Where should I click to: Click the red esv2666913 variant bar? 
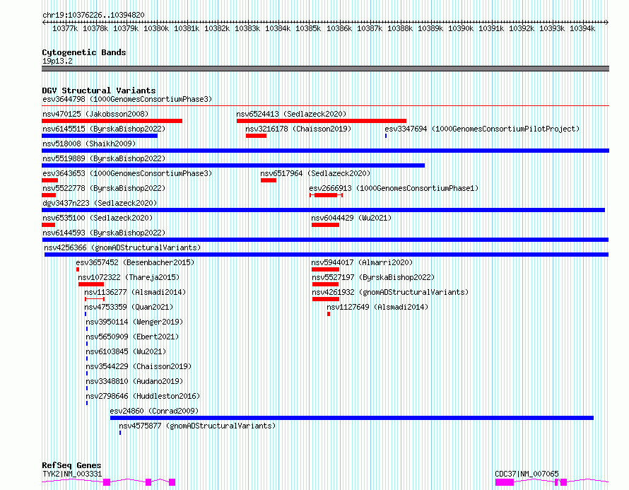tap(326, 195)
